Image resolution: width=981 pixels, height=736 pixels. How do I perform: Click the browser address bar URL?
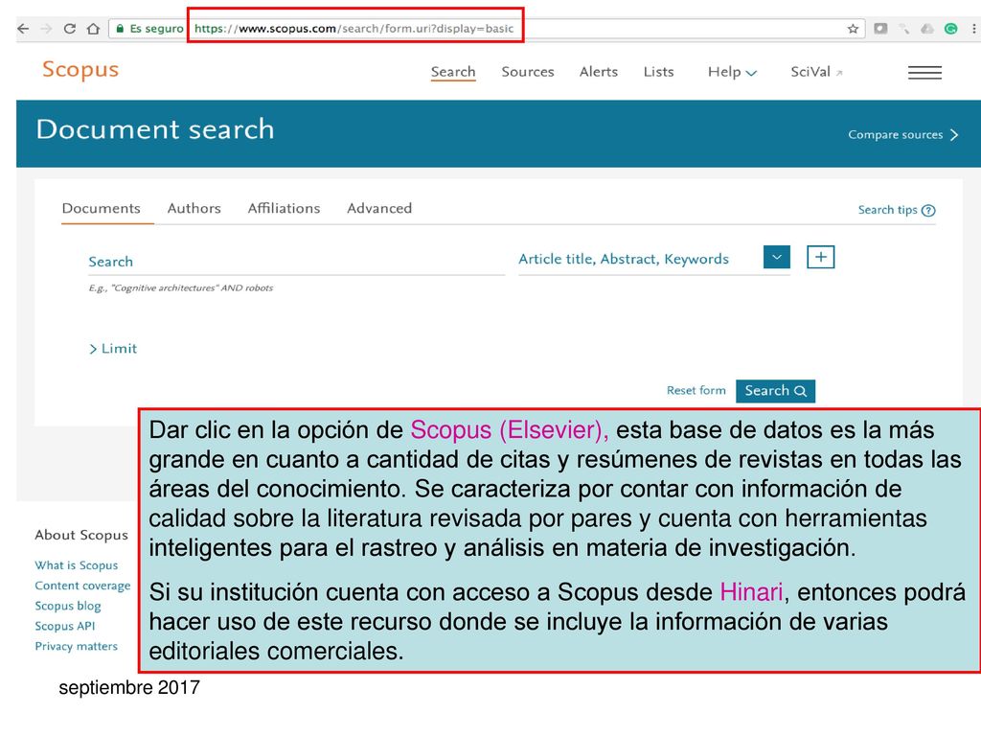pos(354,29)
